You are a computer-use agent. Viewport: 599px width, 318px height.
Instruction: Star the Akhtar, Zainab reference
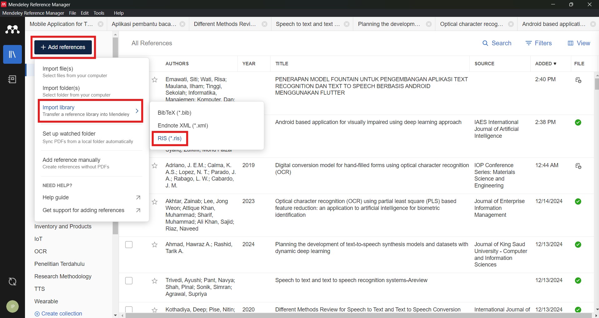pos(155,202)
